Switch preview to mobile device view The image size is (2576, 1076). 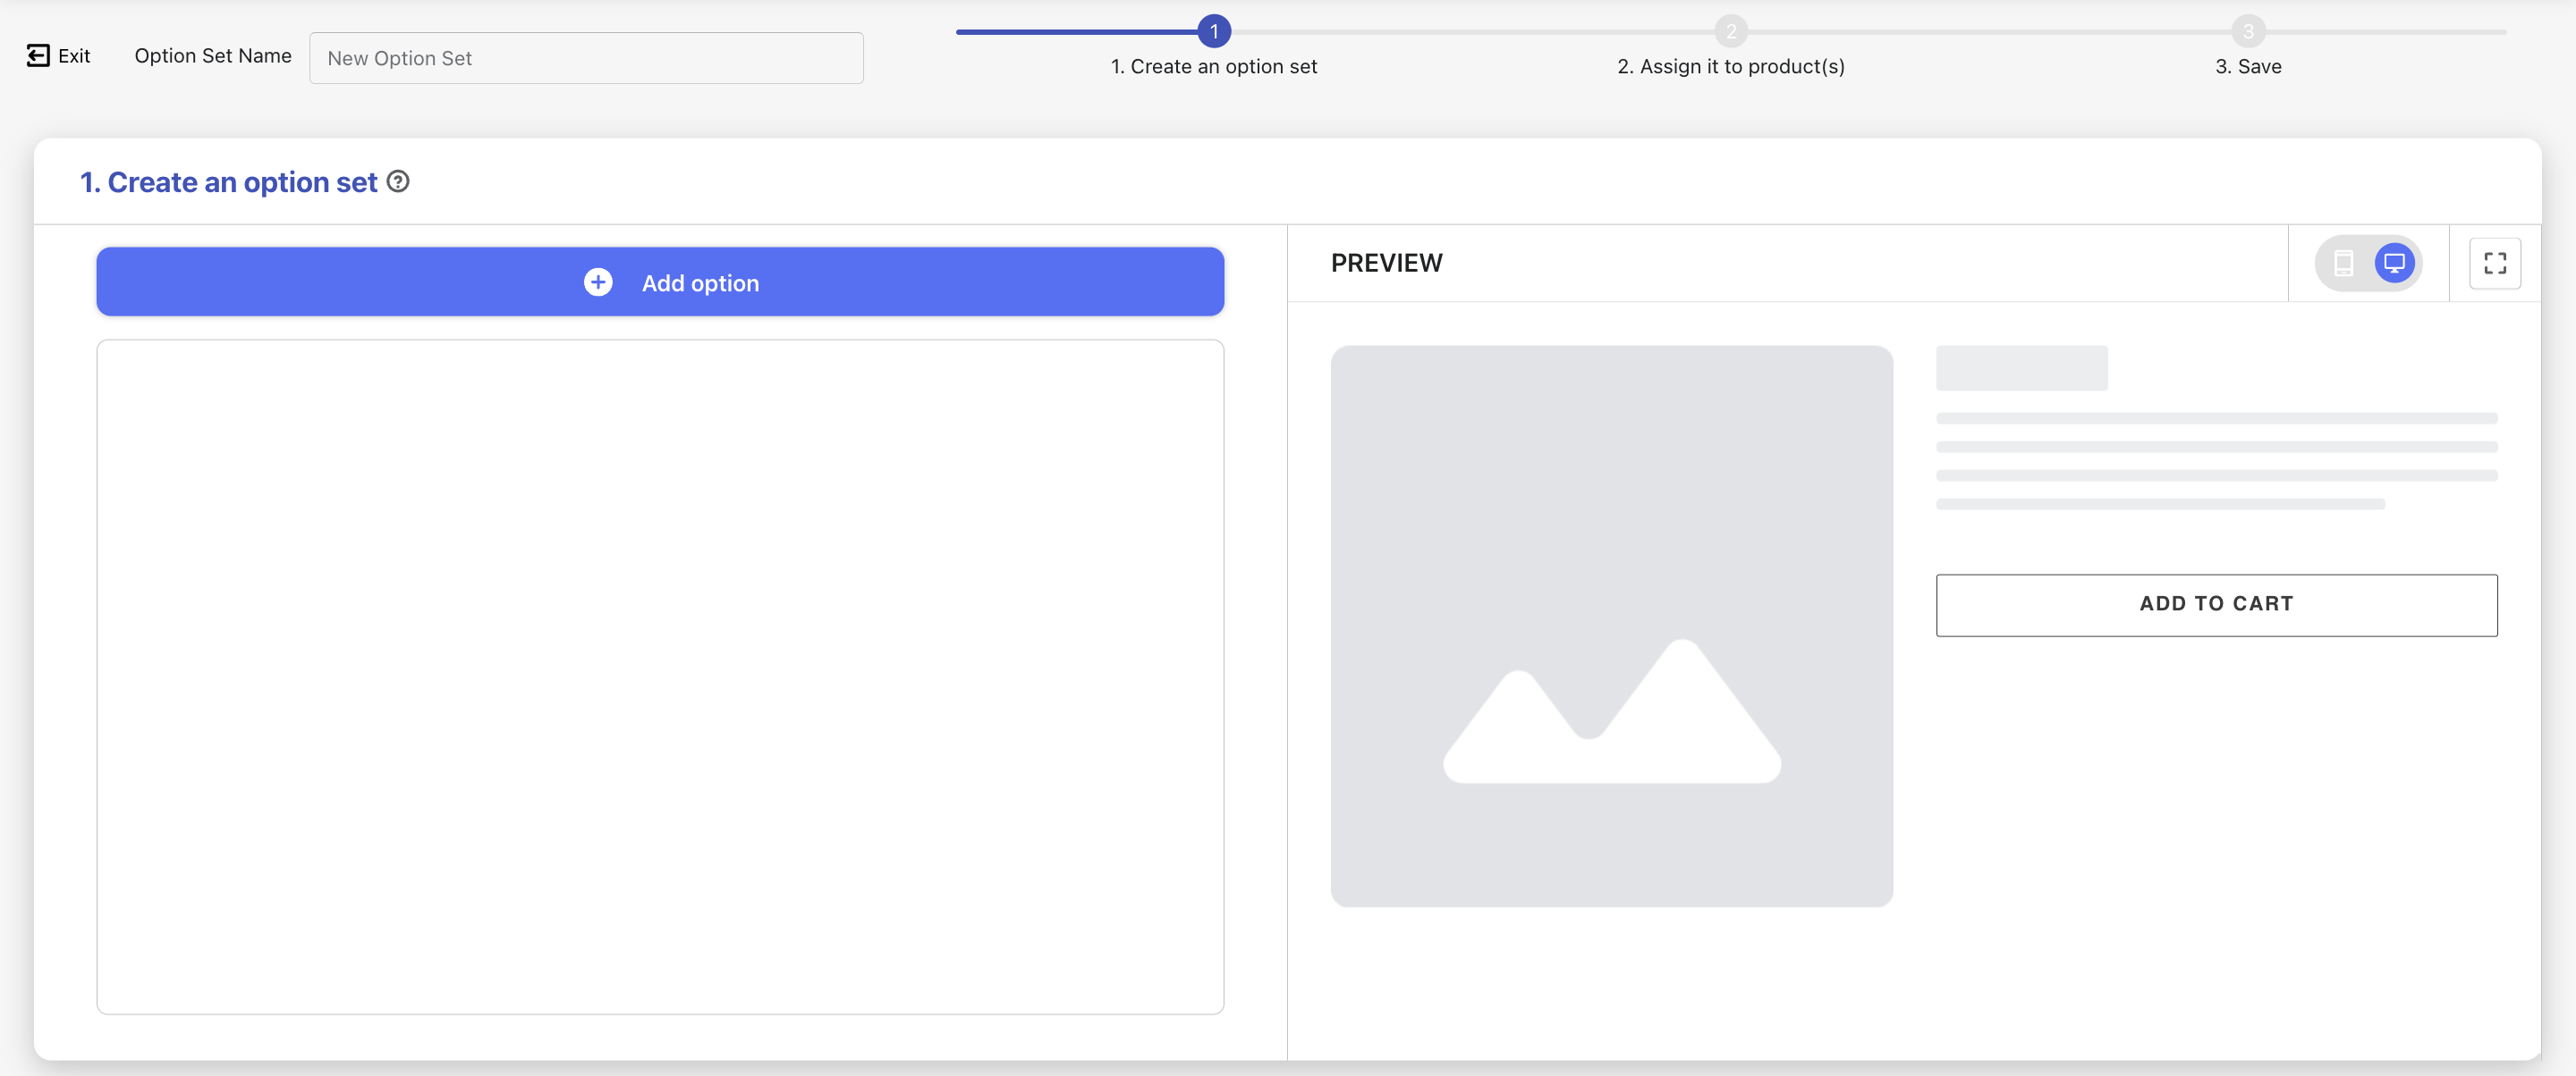pos(2343,264)
